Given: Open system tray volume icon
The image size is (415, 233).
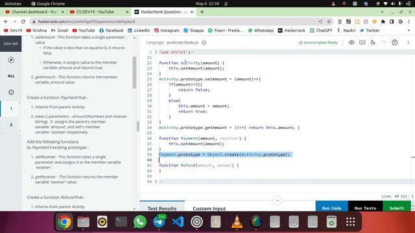Looking at the screenshot, I should coord(393,3).
